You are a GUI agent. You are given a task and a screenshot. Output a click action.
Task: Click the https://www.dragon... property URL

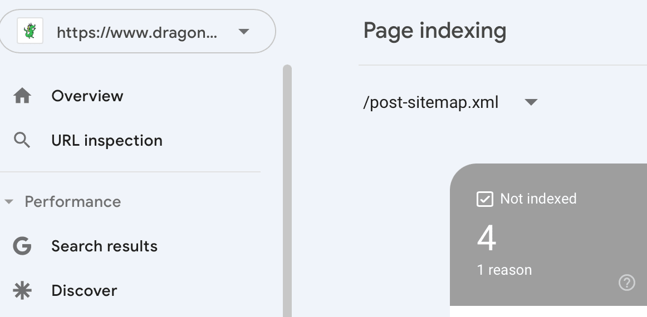pos(137,32)
